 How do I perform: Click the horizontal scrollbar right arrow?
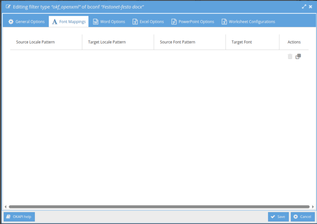(313, 207)
